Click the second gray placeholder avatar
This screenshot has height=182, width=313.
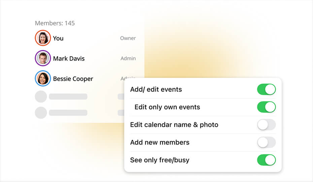[41, 113]
